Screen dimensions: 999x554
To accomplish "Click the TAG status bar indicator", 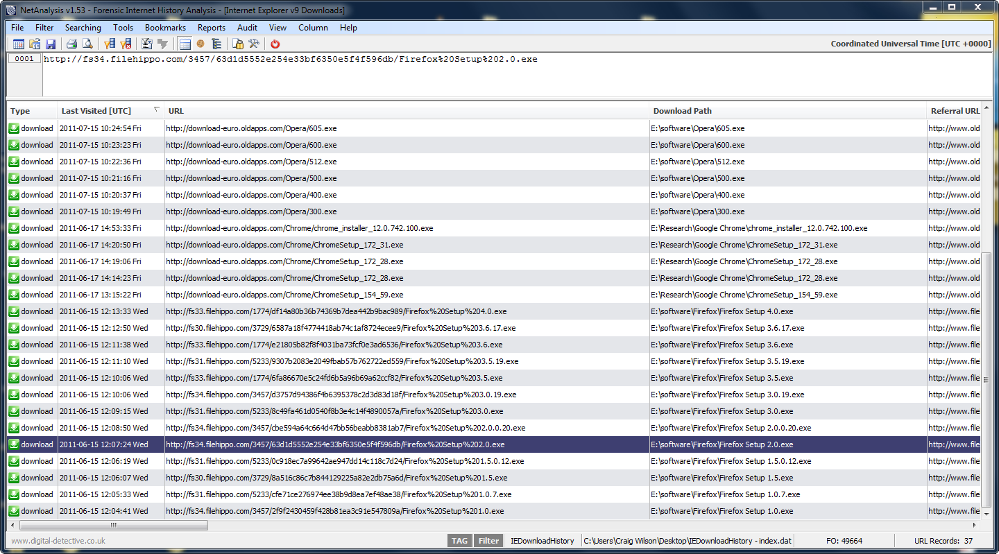I will 459,541.
